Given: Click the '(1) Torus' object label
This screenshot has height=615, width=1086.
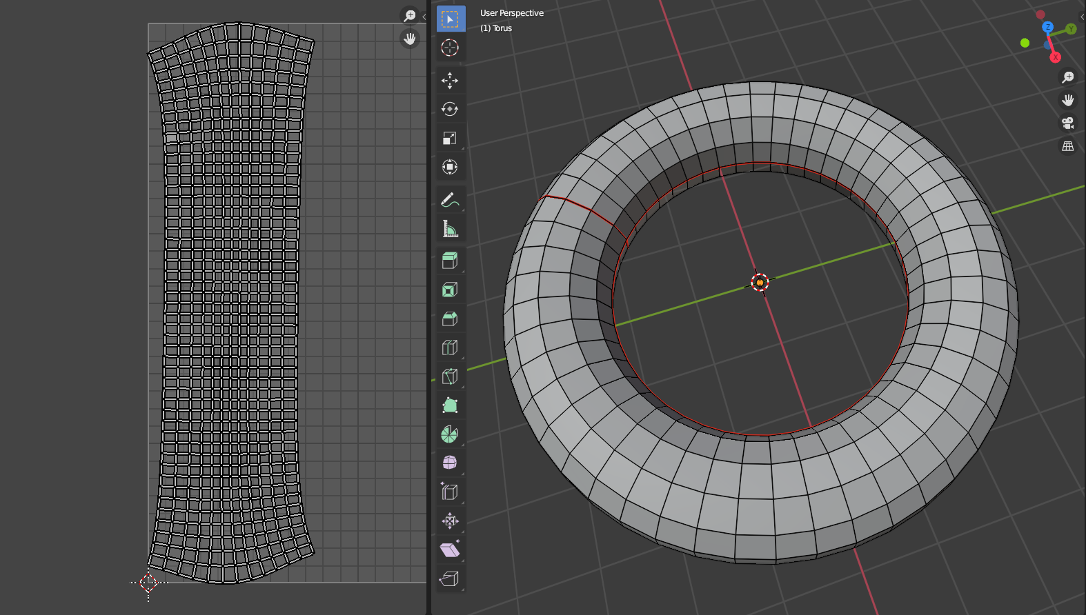Looking at the screenshot, I should 496,28.
